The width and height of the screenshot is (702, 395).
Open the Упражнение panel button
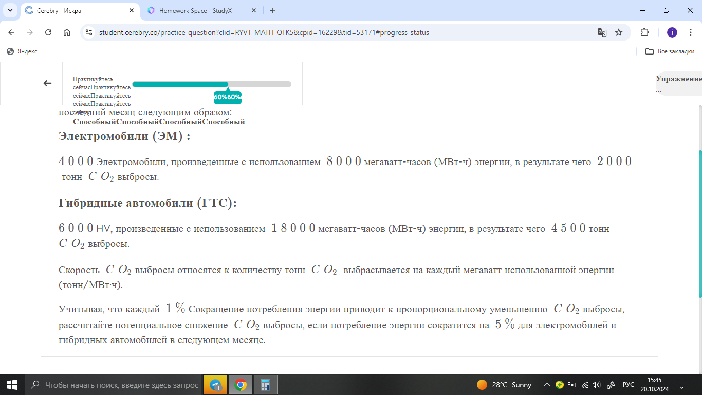[678, 84]
